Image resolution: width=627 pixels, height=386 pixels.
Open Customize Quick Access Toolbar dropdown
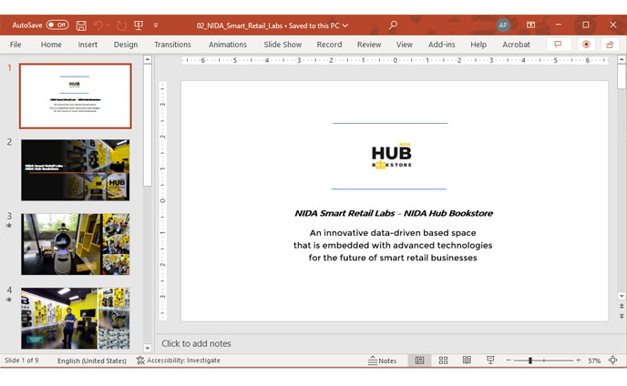coord(156,25)
